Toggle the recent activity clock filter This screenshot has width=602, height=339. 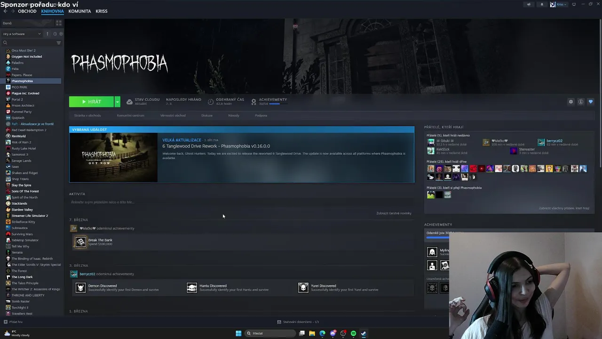[55, 34]
